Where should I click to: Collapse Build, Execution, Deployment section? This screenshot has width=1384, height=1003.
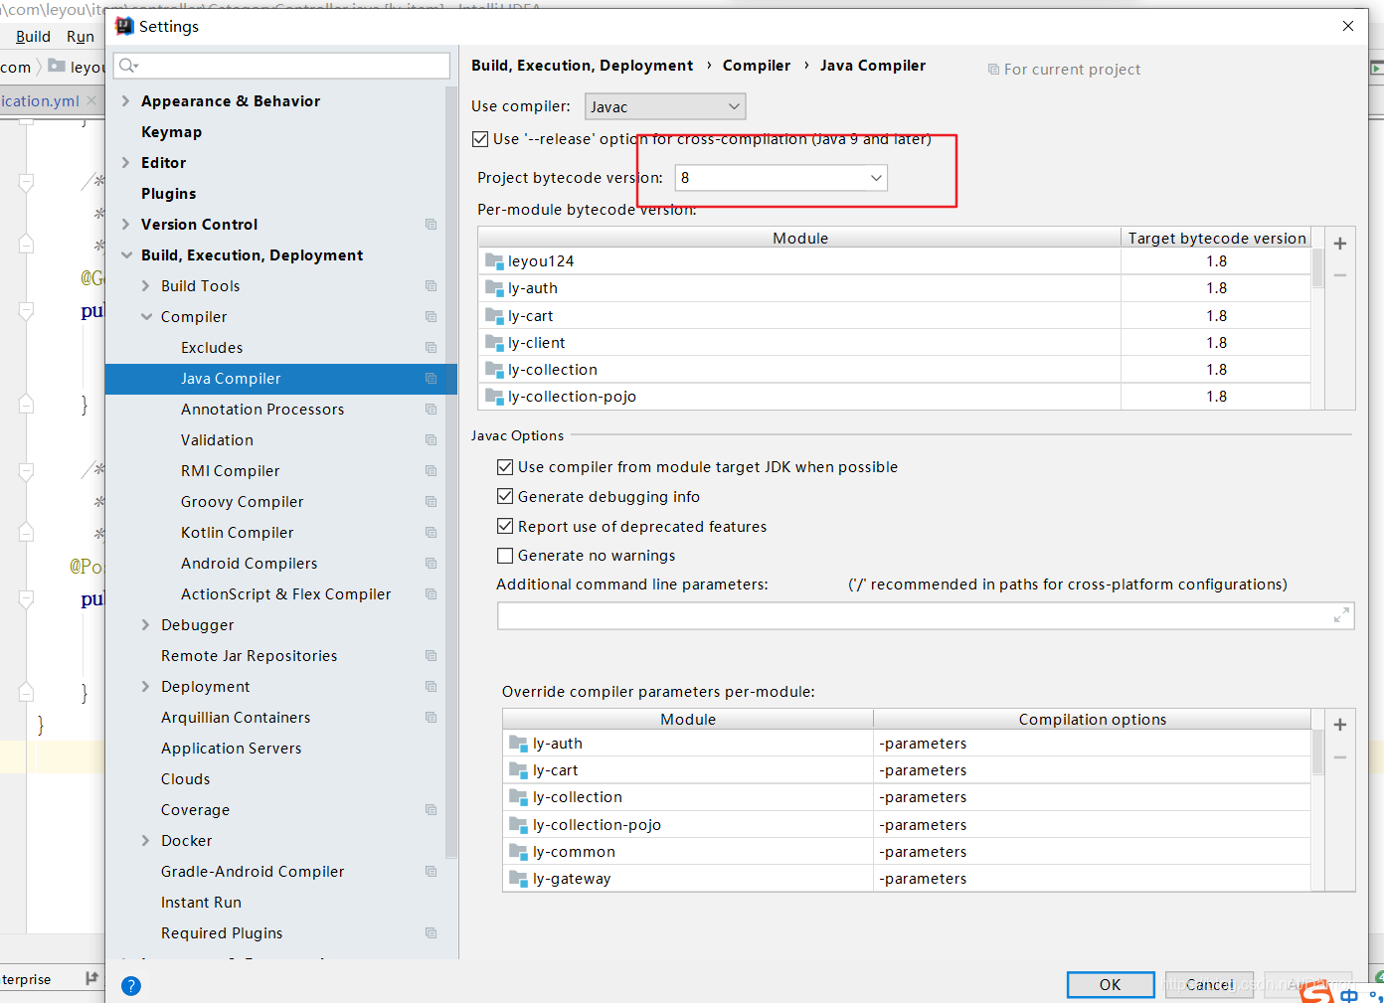pyautogui.click(x=126, y=255)
